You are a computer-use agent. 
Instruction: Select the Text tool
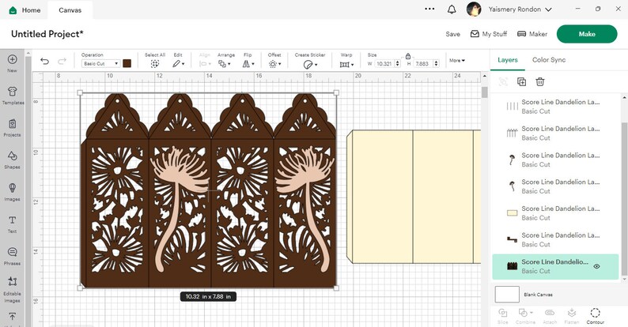(12, 224)
